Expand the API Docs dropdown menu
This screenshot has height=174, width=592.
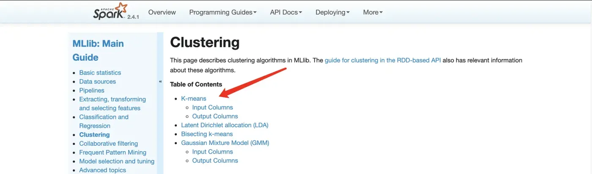click(286, 12)
